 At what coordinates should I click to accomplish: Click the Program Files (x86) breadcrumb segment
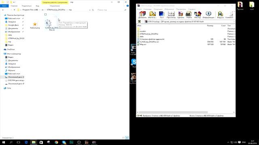point(30,10)
